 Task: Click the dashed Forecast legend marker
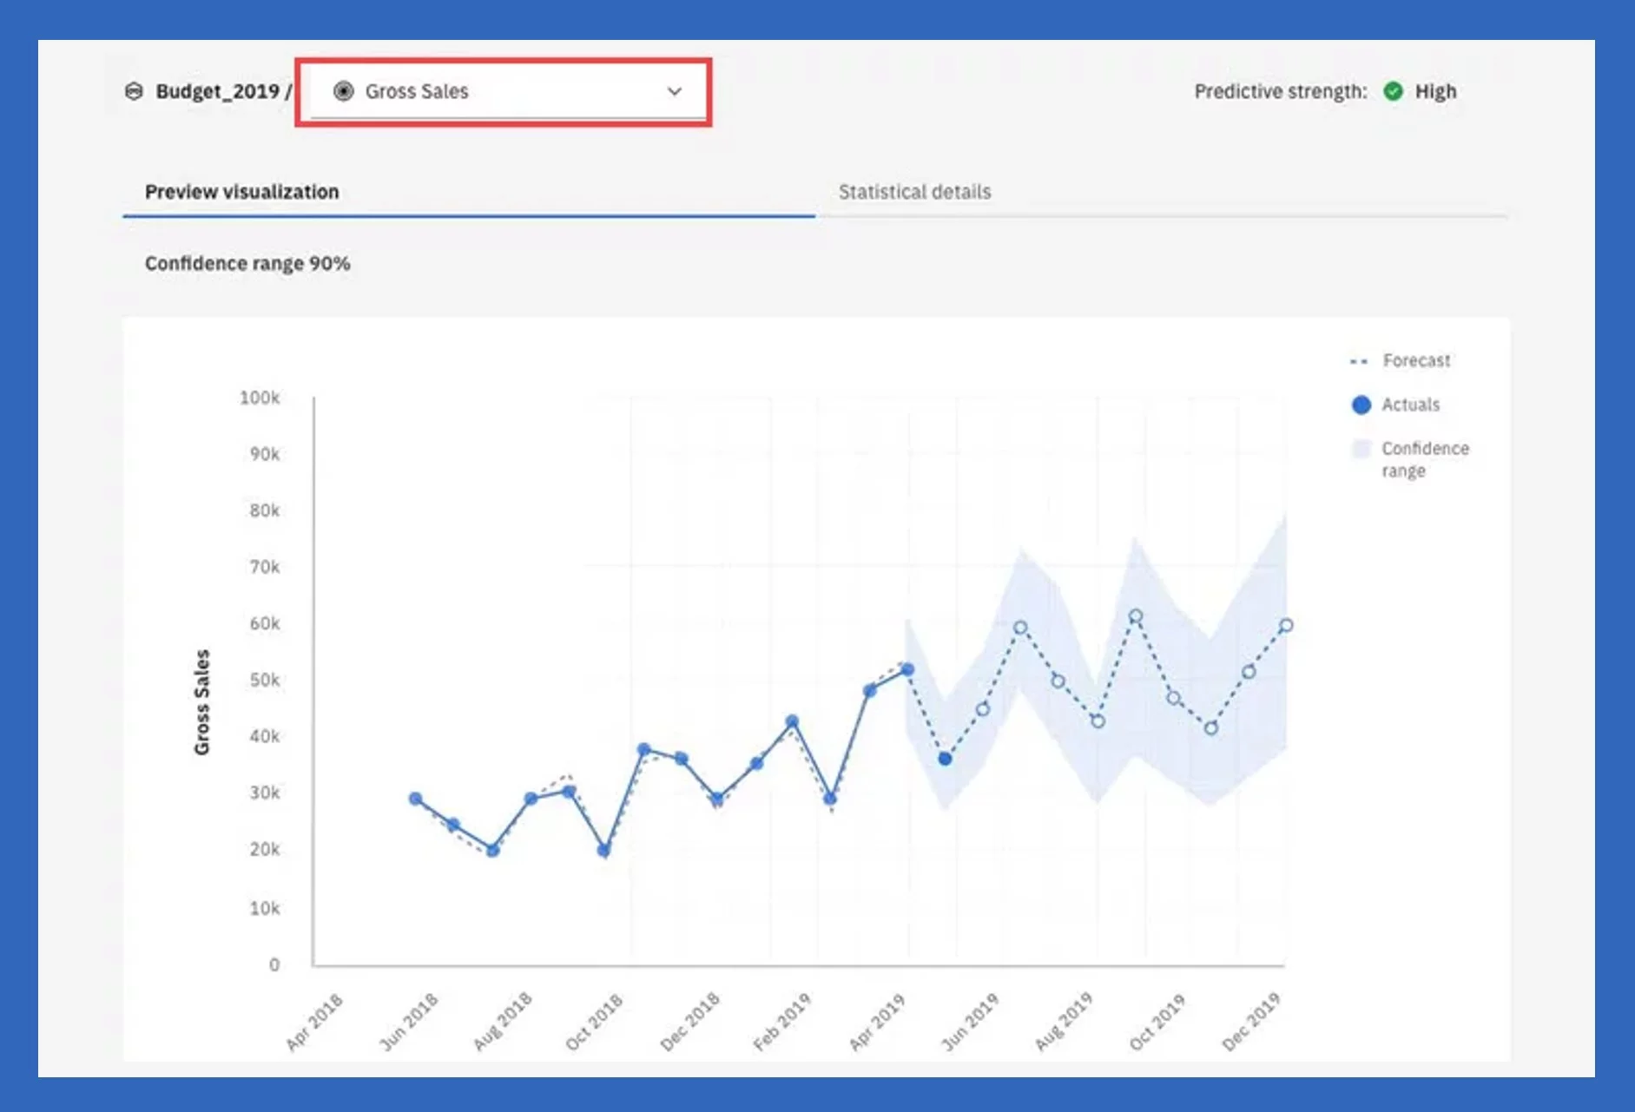coord(1359,361)
